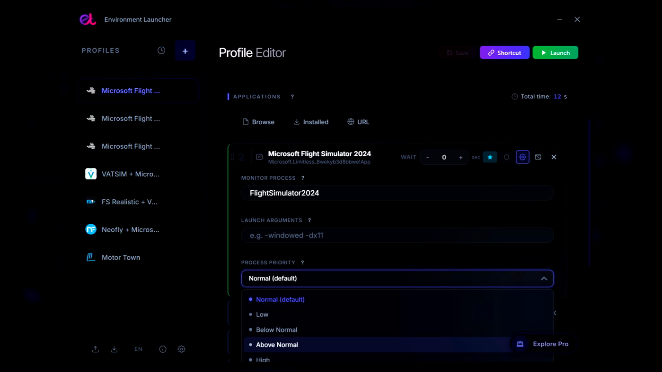This screenshot has width=662, height=372.
Task: Click the Environment Launcher logo
Action: tap(88, 19)
